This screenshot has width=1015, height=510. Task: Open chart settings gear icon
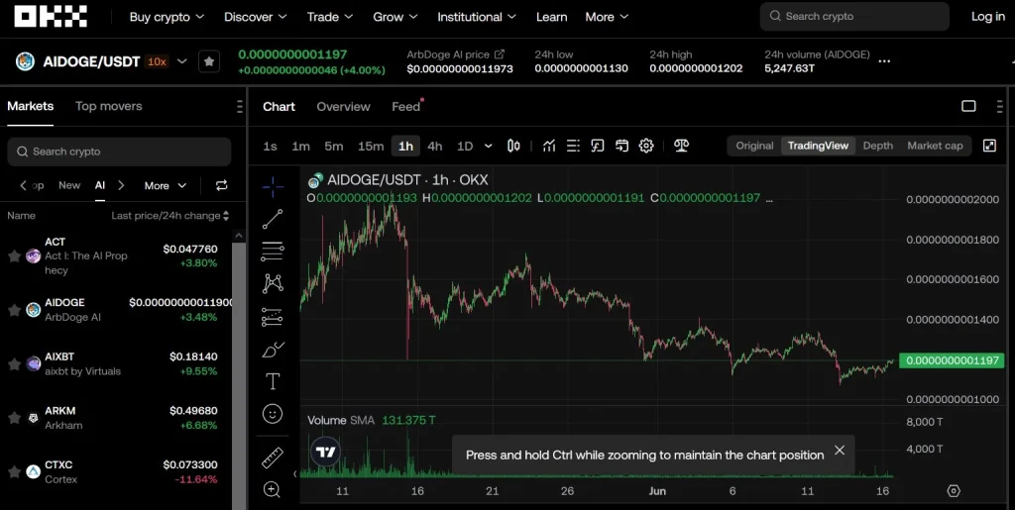(x=646, y=146)
